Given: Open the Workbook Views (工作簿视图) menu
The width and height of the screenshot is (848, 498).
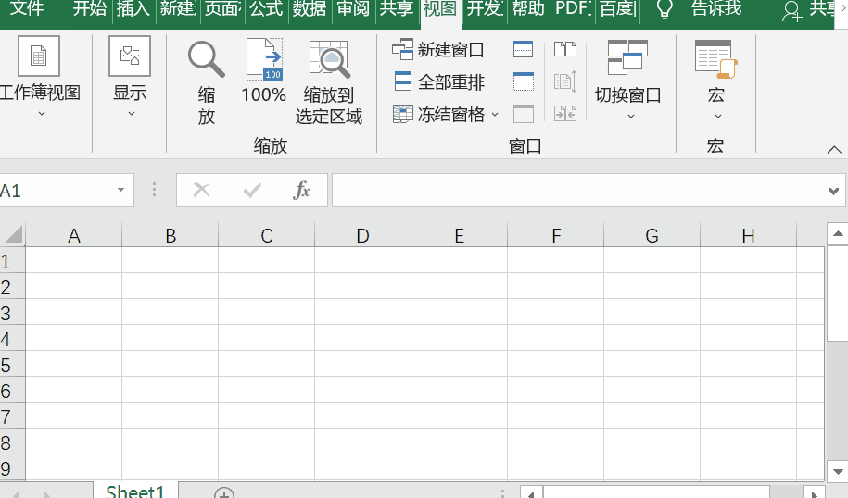Looking at the screenshot, I should (39, 77).
